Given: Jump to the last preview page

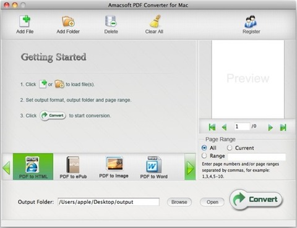Looking at the screenshot, I should coord(283,127).
